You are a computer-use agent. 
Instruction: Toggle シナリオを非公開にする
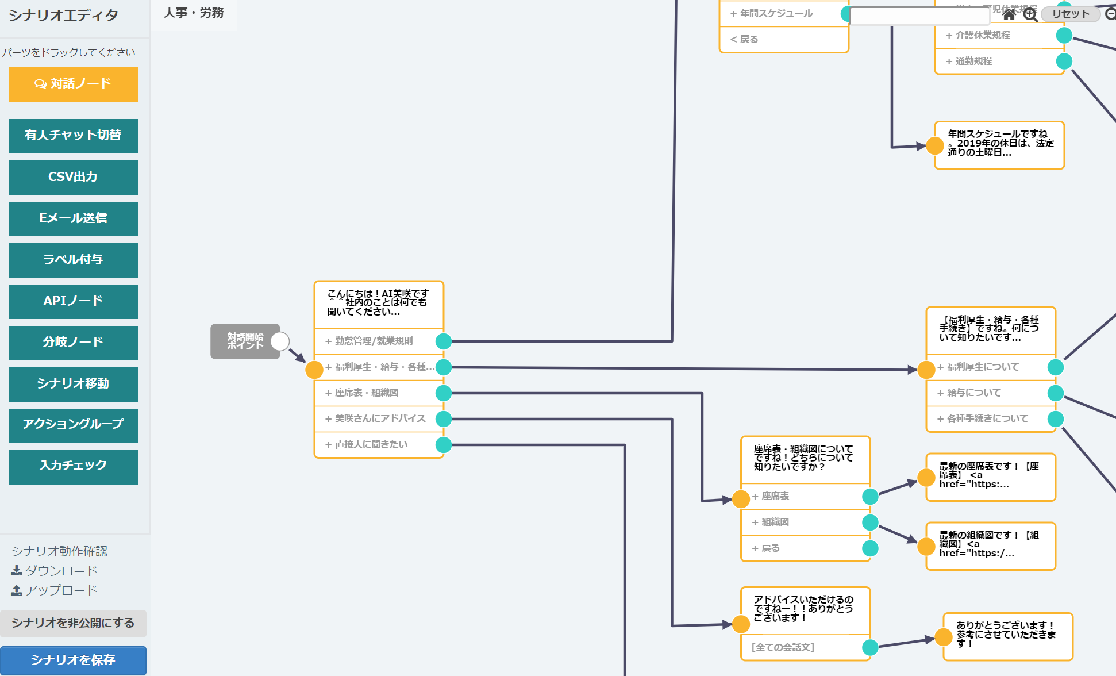coord(73,623)
